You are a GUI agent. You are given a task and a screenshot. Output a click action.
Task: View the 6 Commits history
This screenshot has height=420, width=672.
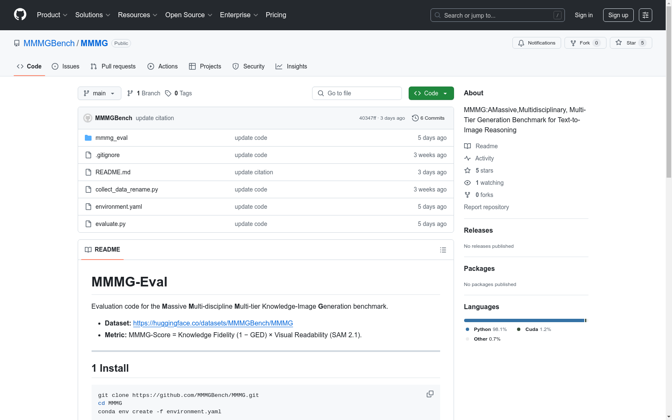point(428,118)
